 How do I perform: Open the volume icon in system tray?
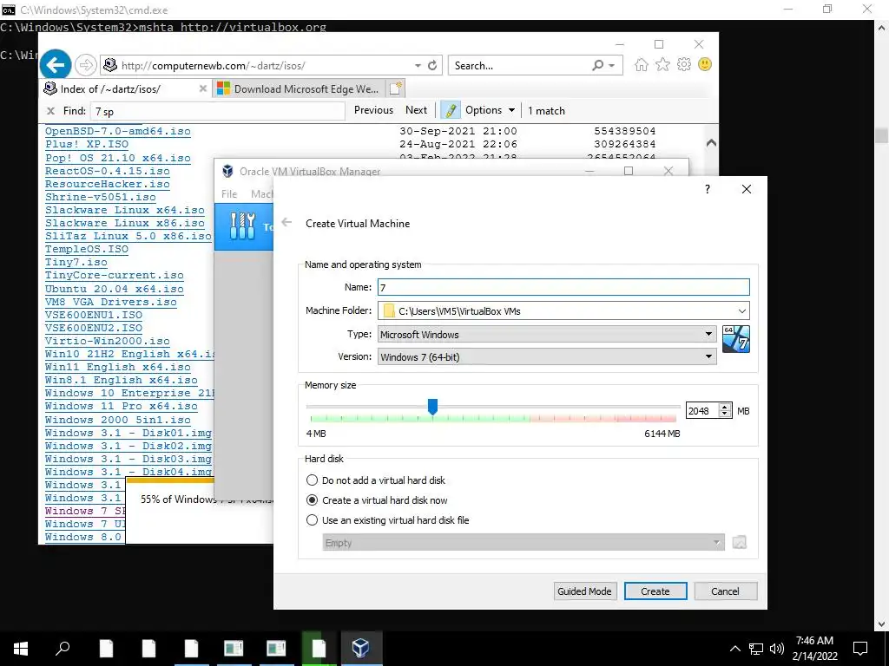(777, 649)
